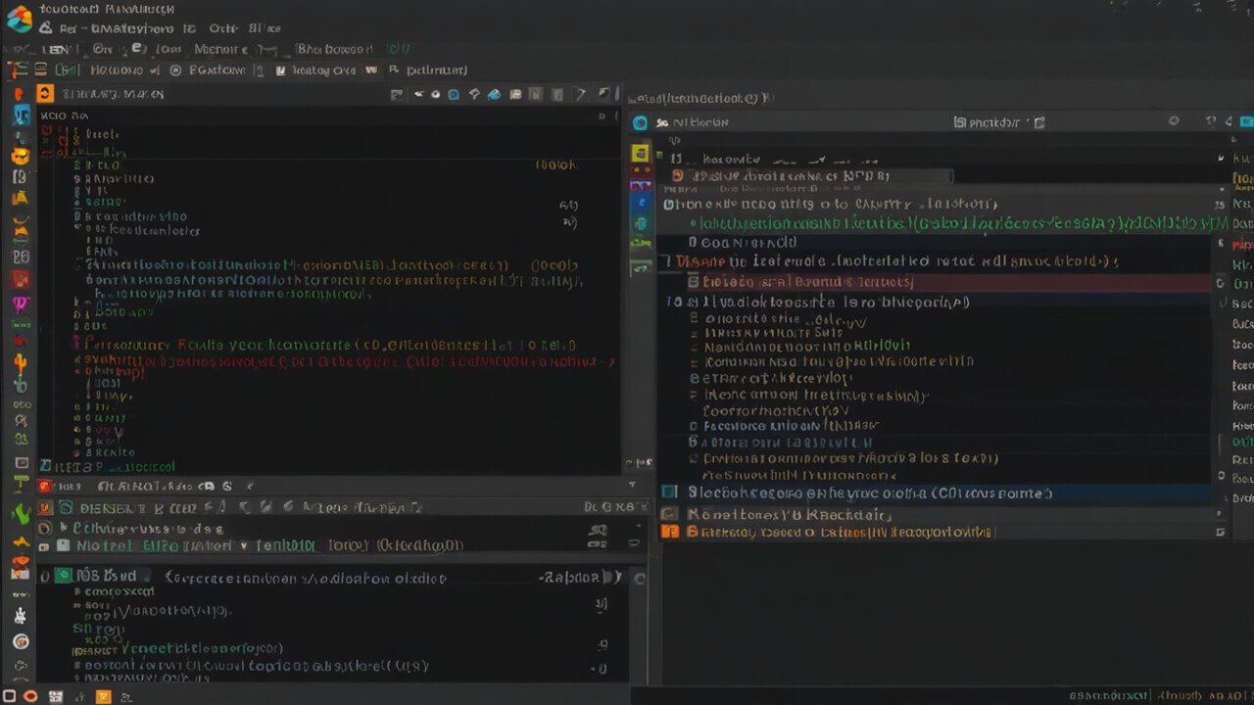Click the yellow square icon in the right panel gutter

coord(640,153)
